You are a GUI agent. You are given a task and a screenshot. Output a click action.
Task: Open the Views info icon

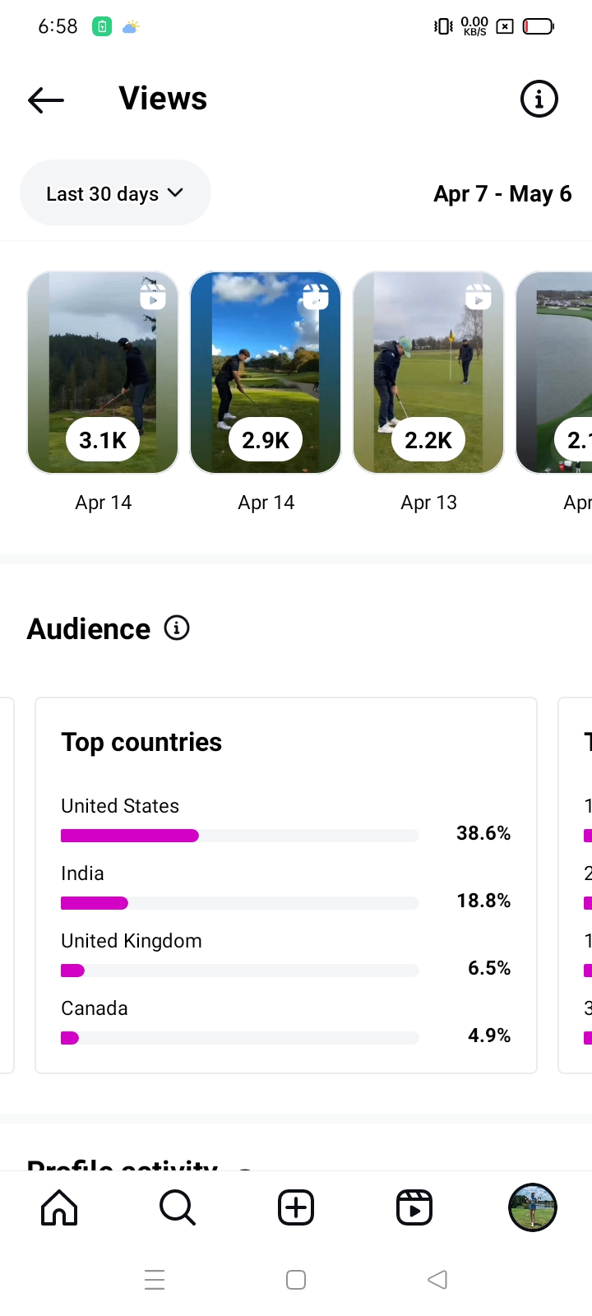[x=539, y=100]
